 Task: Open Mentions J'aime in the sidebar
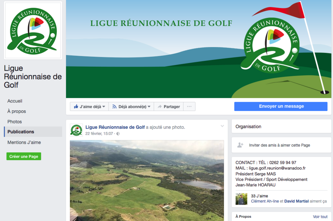(24, 142)
